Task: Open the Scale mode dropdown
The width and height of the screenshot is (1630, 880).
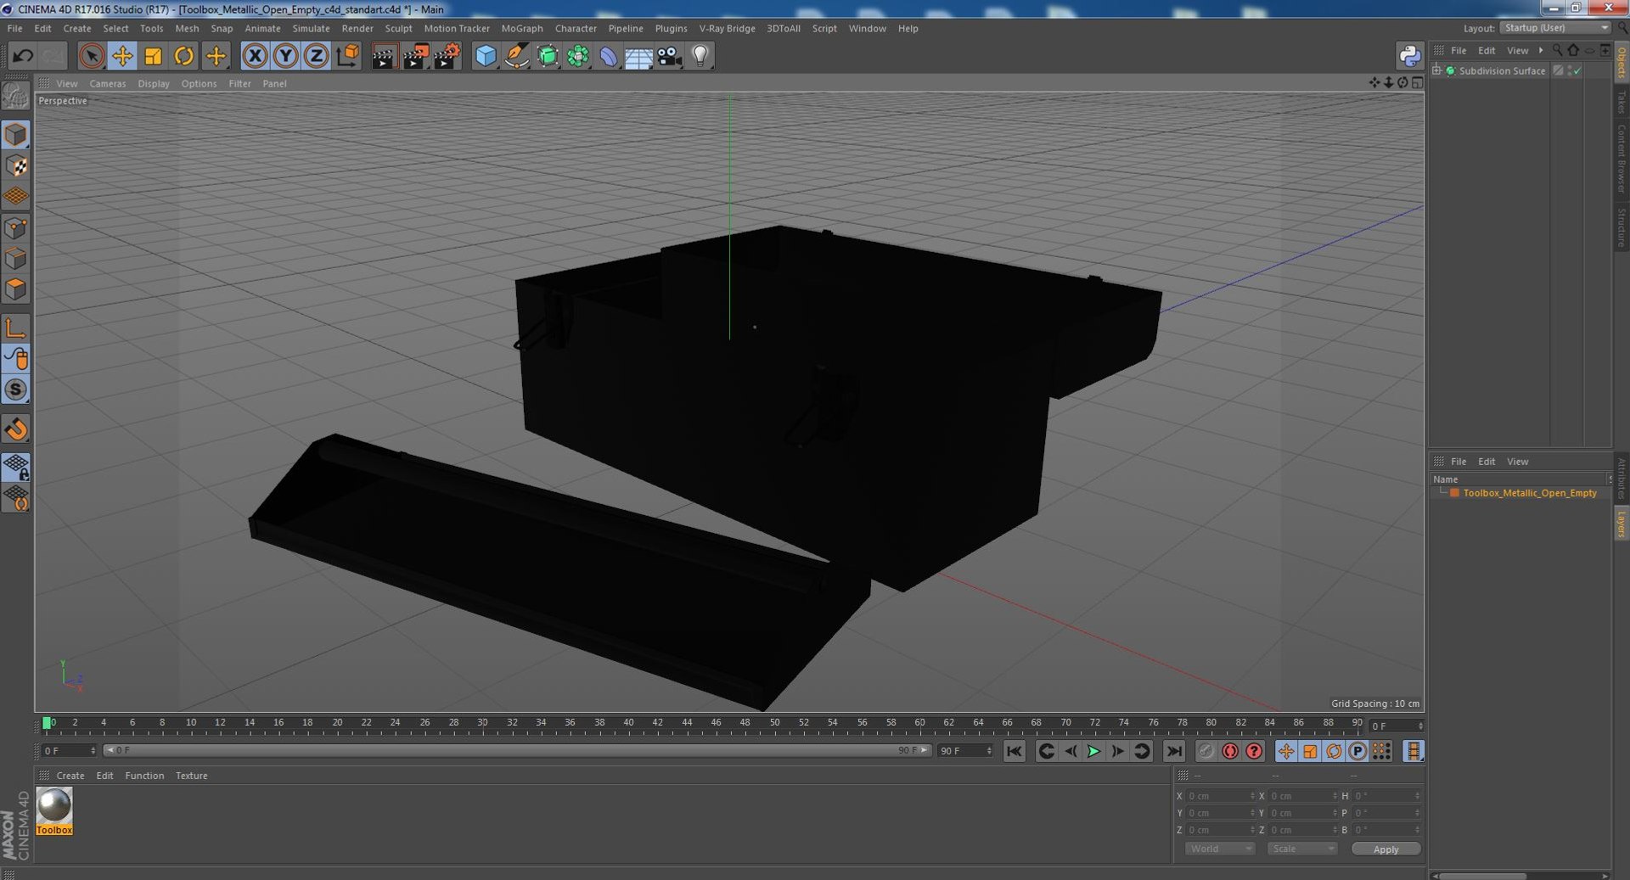Action: click(x=1301, y=849)
